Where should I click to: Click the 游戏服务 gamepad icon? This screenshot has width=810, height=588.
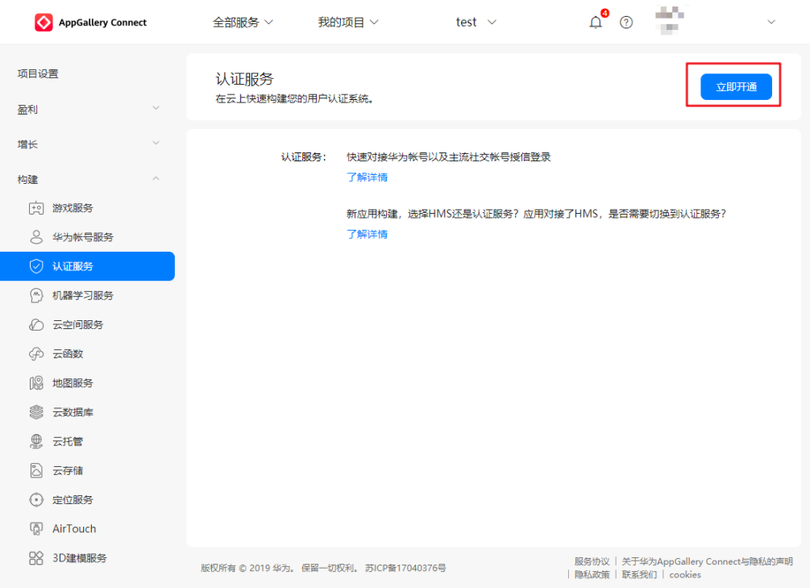pyautogui.click(x=36, y=208)
